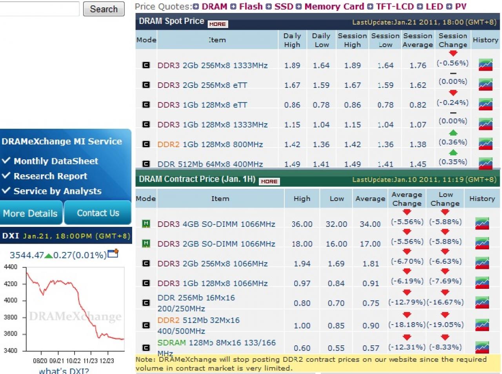This screenshot has height=374, width=502.
Task: Click chip mode icon beside DDR3 1Gb 128Mx8 eTT
Action: [146, 104]
